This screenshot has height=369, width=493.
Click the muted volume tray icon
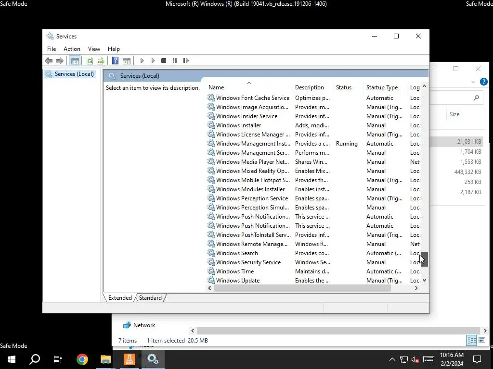click(x=415, y=359)
